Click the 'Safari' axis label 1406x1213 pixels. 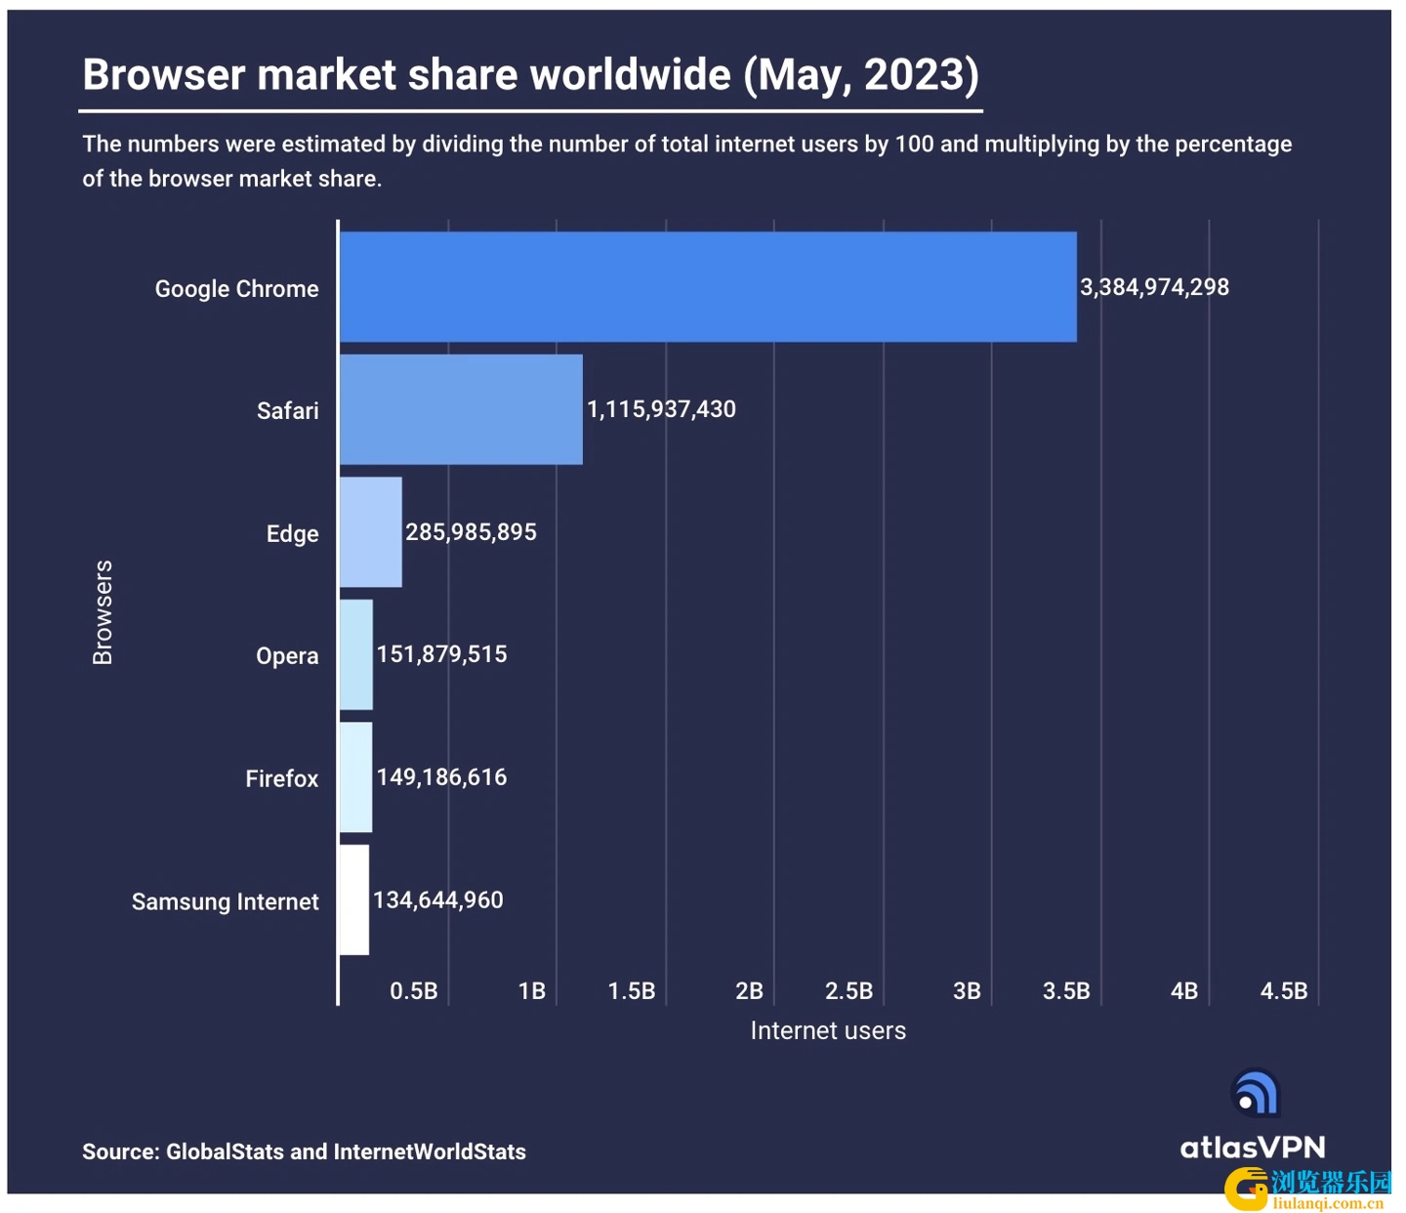288,411
